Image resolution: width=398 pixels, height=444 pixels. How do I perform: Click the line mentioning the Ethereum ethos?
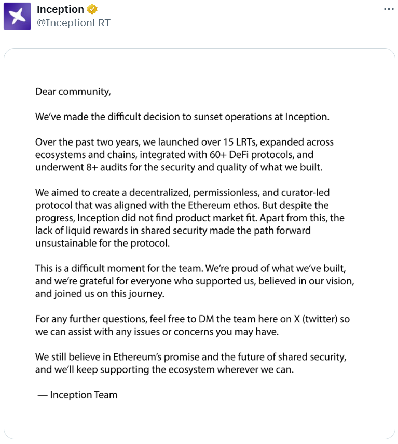pos(182,205)
